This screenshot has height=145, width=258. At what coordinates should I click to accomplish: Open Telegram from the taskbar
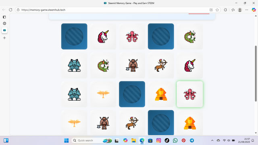click(x=192, y=141)
